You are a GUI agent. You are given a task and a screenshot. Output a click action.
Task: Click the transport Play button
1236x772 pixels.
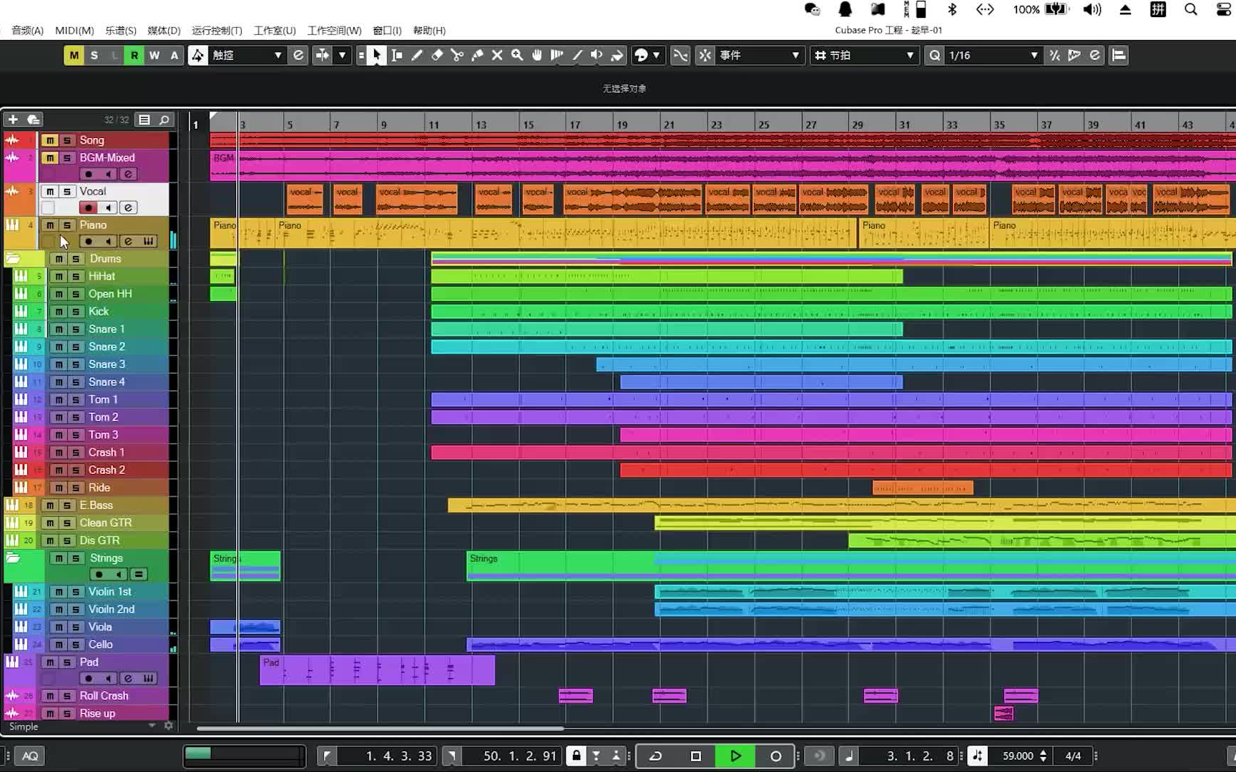coord(735,756)
